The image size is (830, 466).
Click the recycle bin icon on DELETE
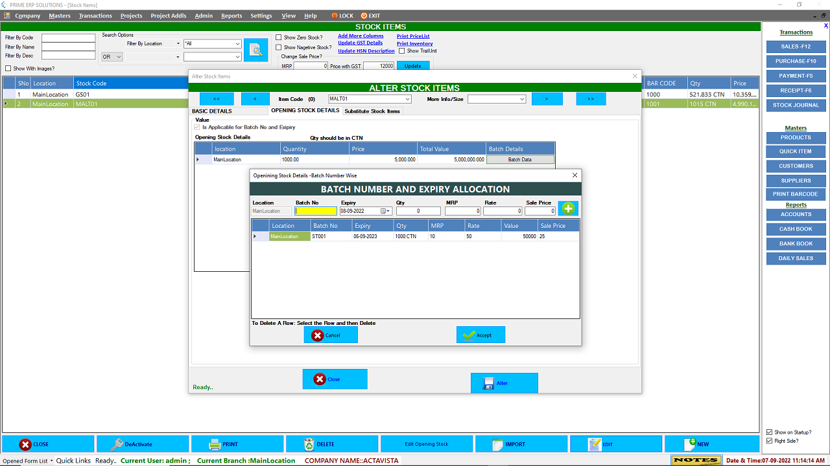click(309, 445)
